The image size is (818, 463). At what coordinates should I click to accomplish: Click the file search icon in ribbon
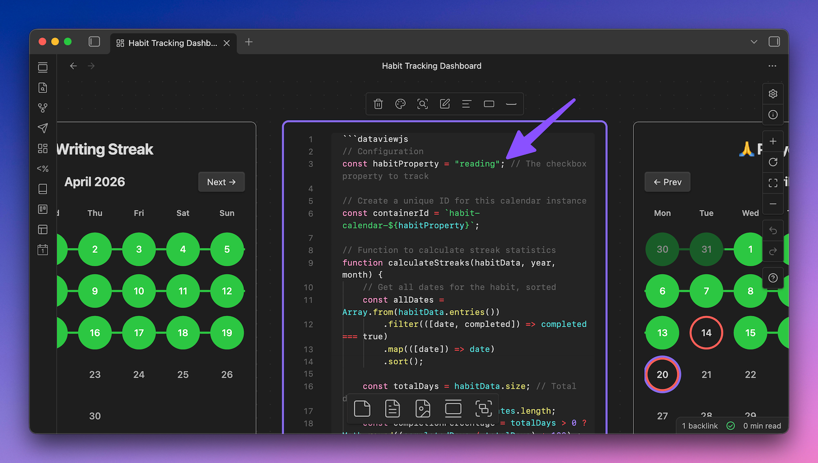pos(43,88)
